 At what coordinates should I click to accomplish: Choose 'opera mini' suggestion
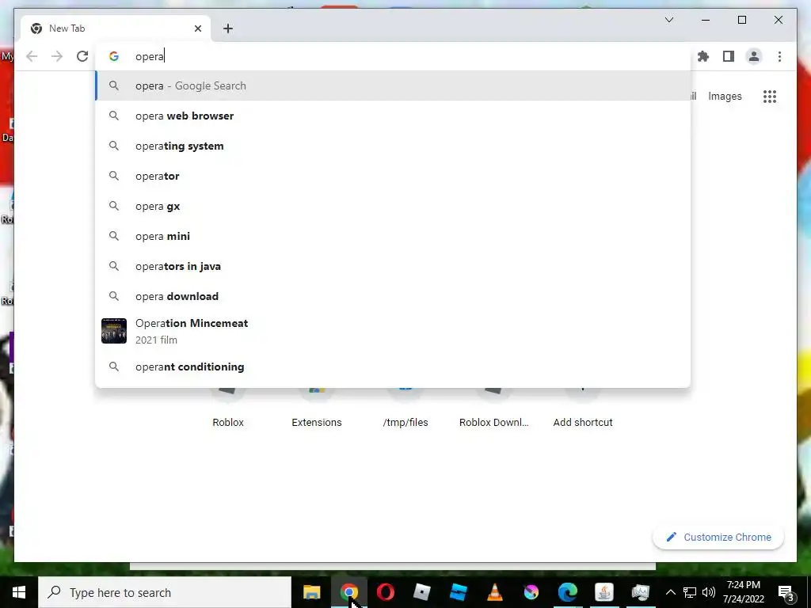click(x=393, y=236)
